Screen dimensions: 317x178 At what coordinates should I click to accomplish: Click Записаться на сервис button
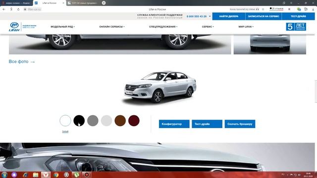pos(264,16)
